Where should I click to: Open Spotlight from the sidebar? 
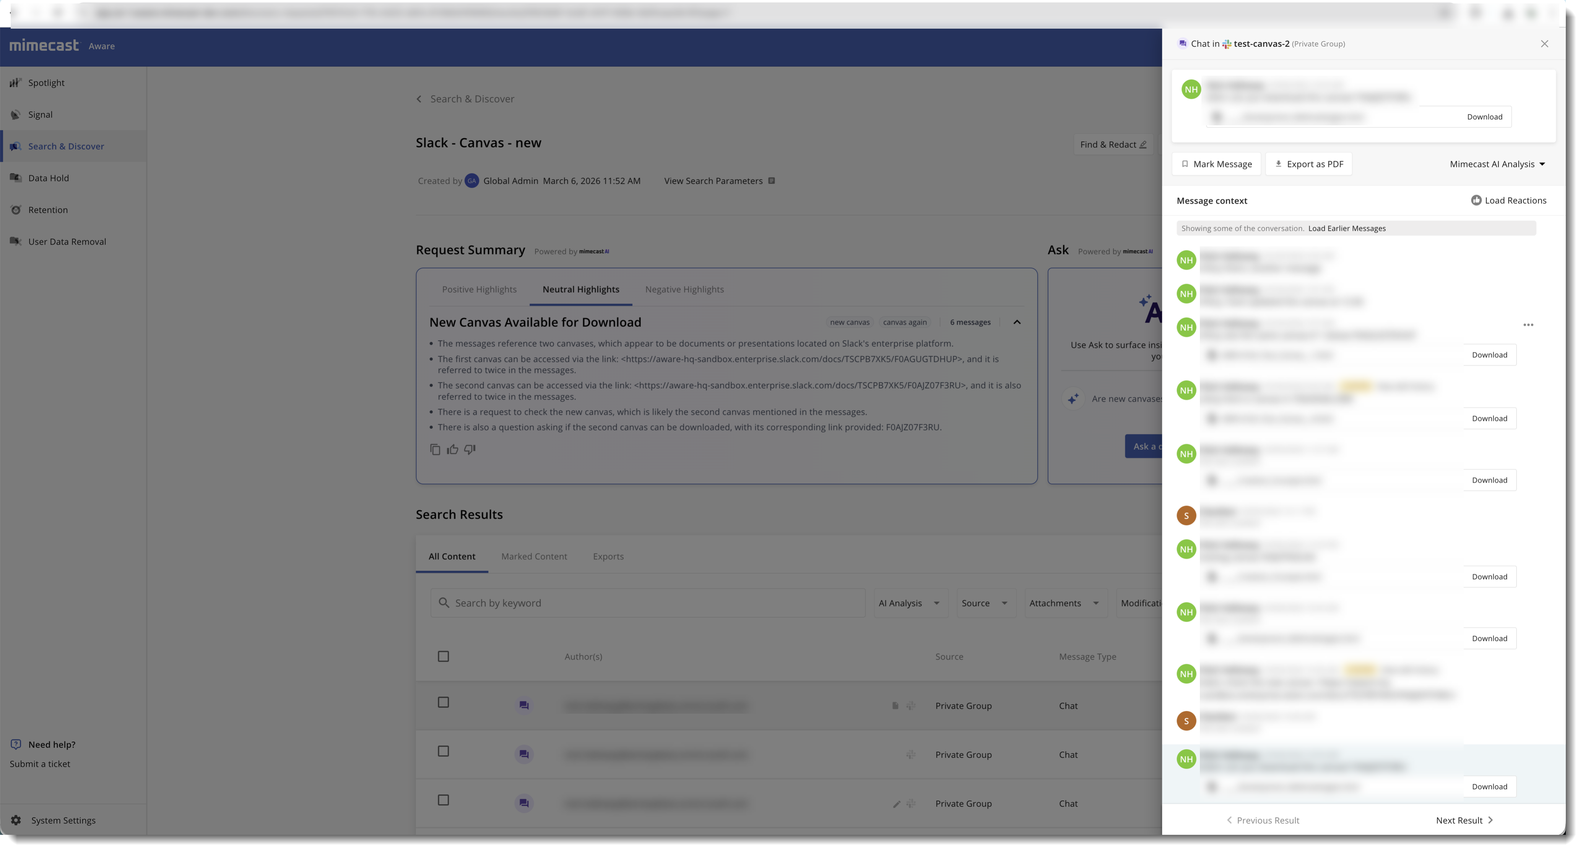tap(46, 83)
